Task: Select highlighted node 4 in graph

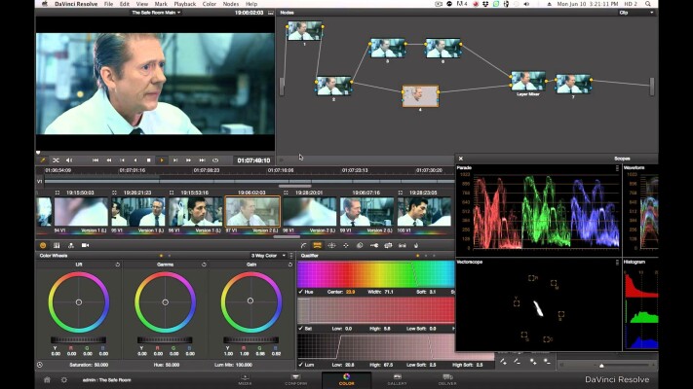Action: point(420,96)
